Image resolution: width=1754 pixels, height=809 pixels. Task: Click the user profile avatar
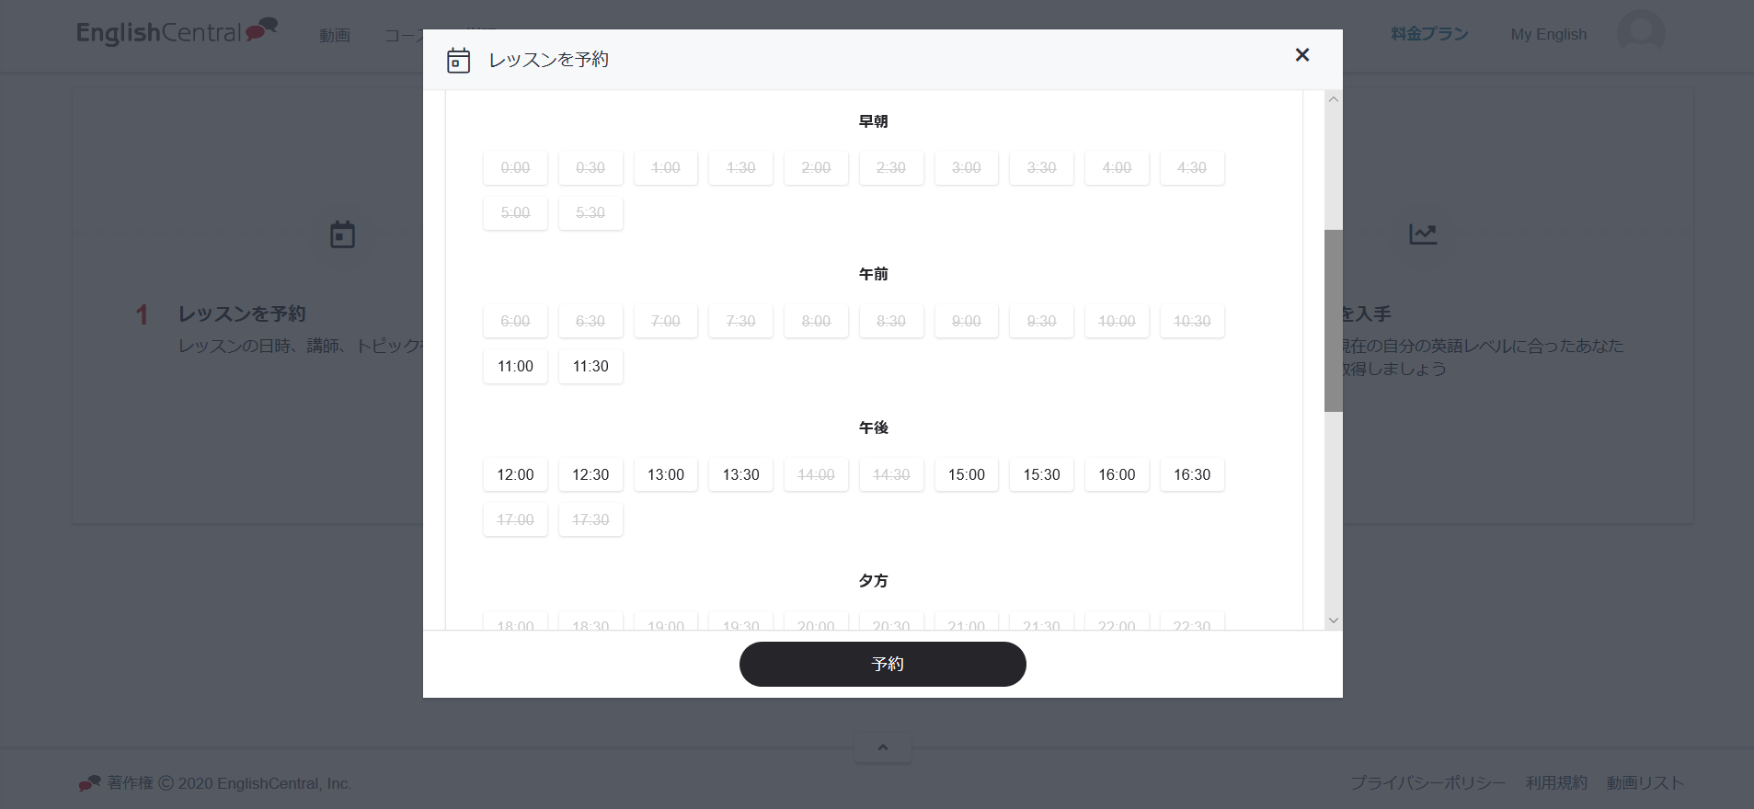pyautogui.click(x=1641, y=34)
